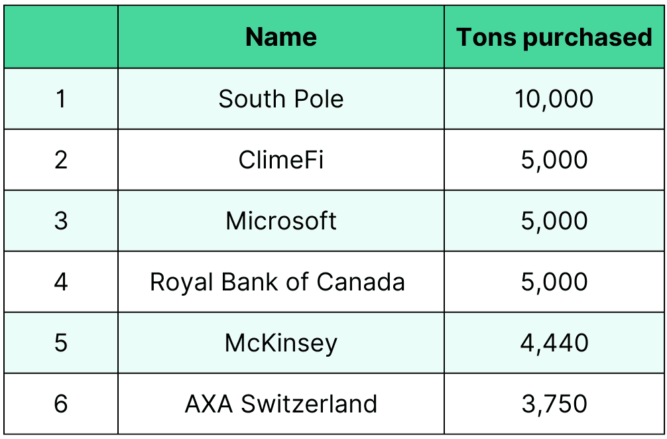Click rank number 5 cell
Image resolution: width=667 pixels, height=439 pixels.
[x=61, y=342]
